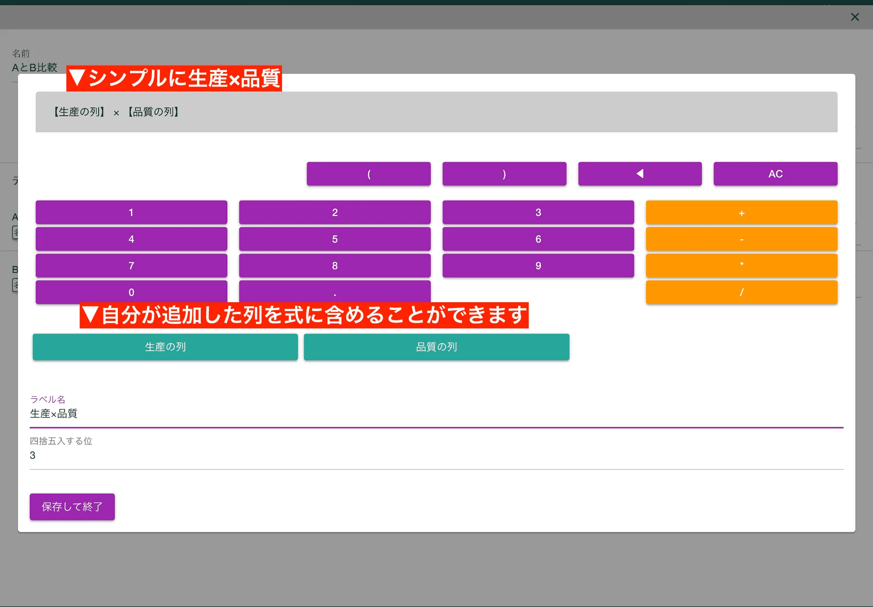The image size is (873, 607).
Task: Click the close parenthesis button
Action: click(504, 174)
